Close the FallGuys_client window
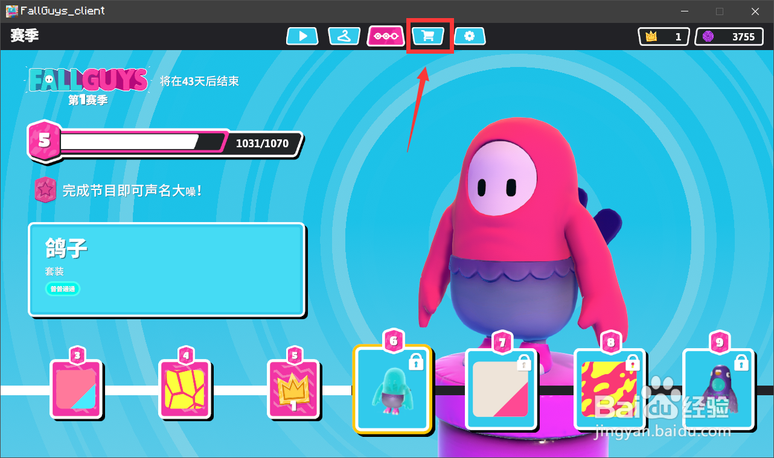Viewport: 774px width, 458px height. click(755, 11)
